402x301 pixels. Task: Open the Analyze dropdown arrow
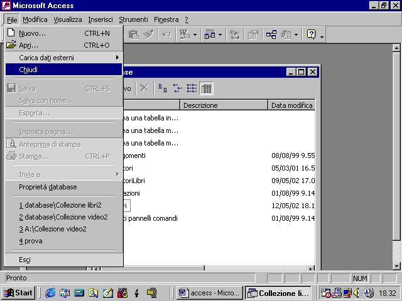220,34
